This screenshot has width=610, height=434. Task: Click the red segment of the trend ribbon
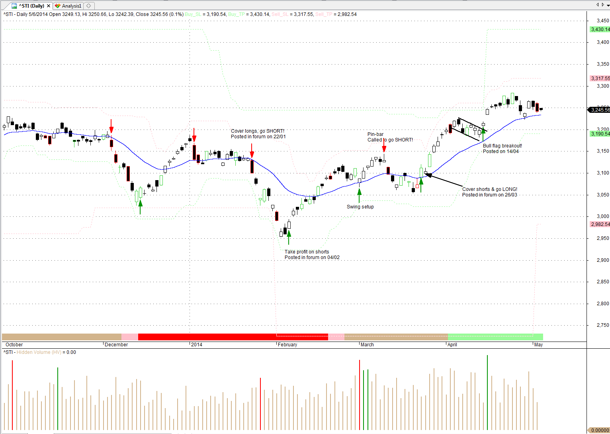point(233,337)
